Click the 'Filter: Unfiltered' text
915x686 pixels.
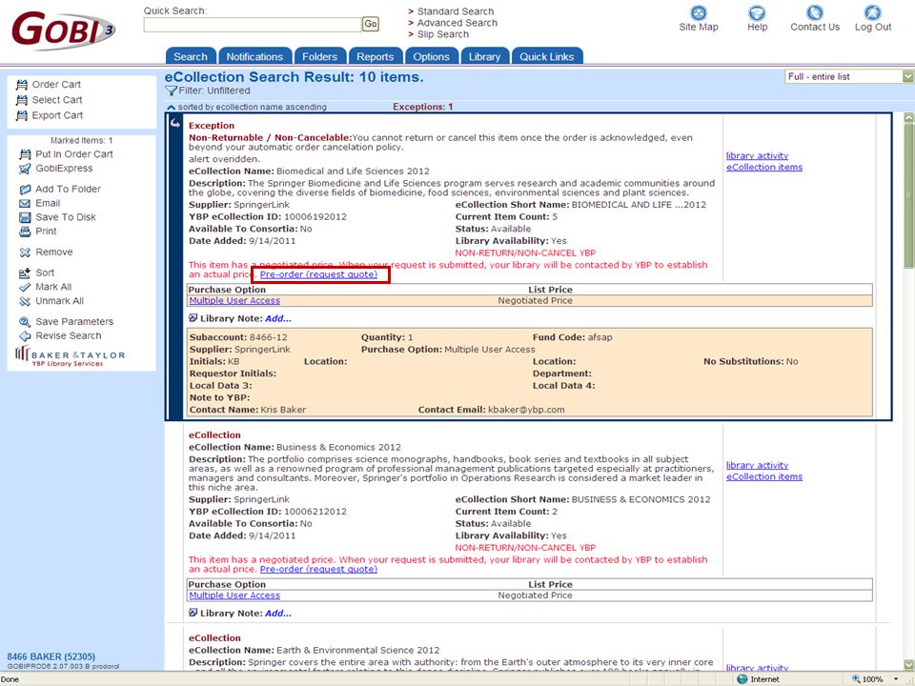[x=214, y=91]
